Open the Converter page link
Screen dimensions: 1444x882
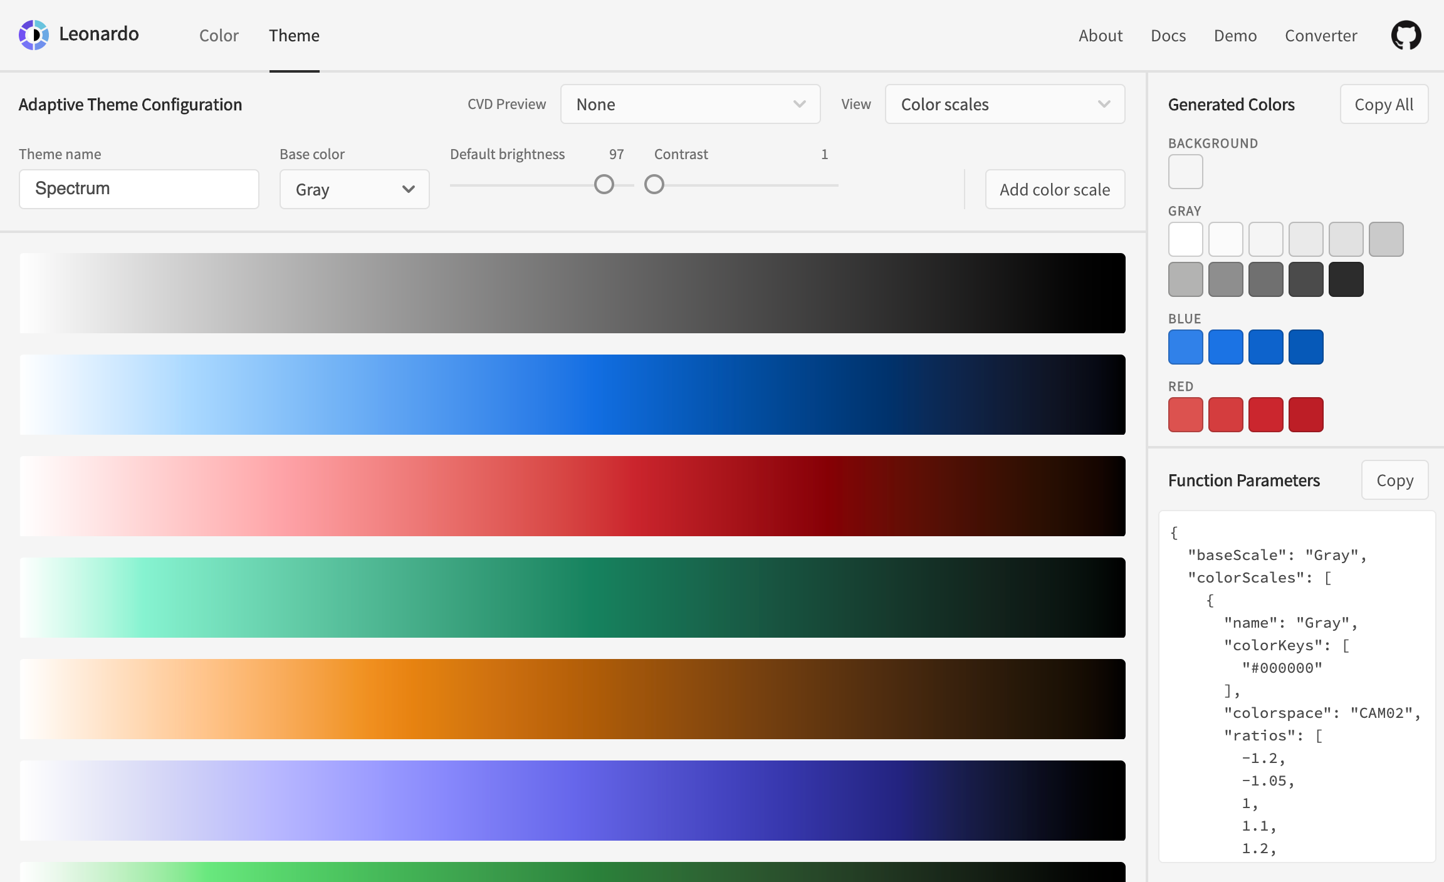click(x=1321, y=36)
